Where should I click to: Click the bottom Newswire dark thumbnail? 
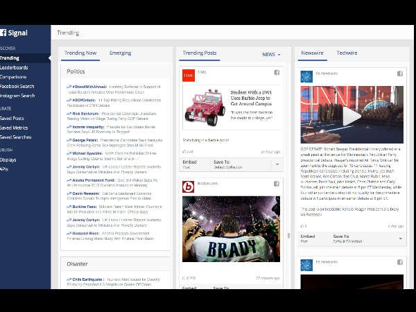tap(352, 281)
